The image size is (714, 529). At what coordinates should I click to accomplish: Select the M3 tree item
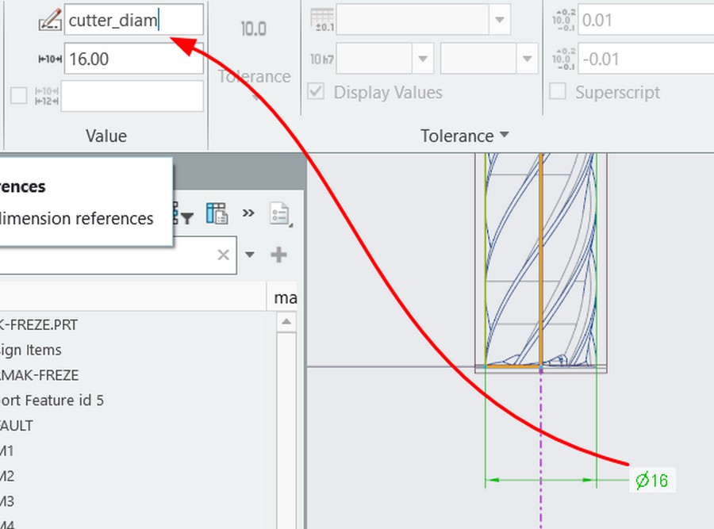(7, 502)
